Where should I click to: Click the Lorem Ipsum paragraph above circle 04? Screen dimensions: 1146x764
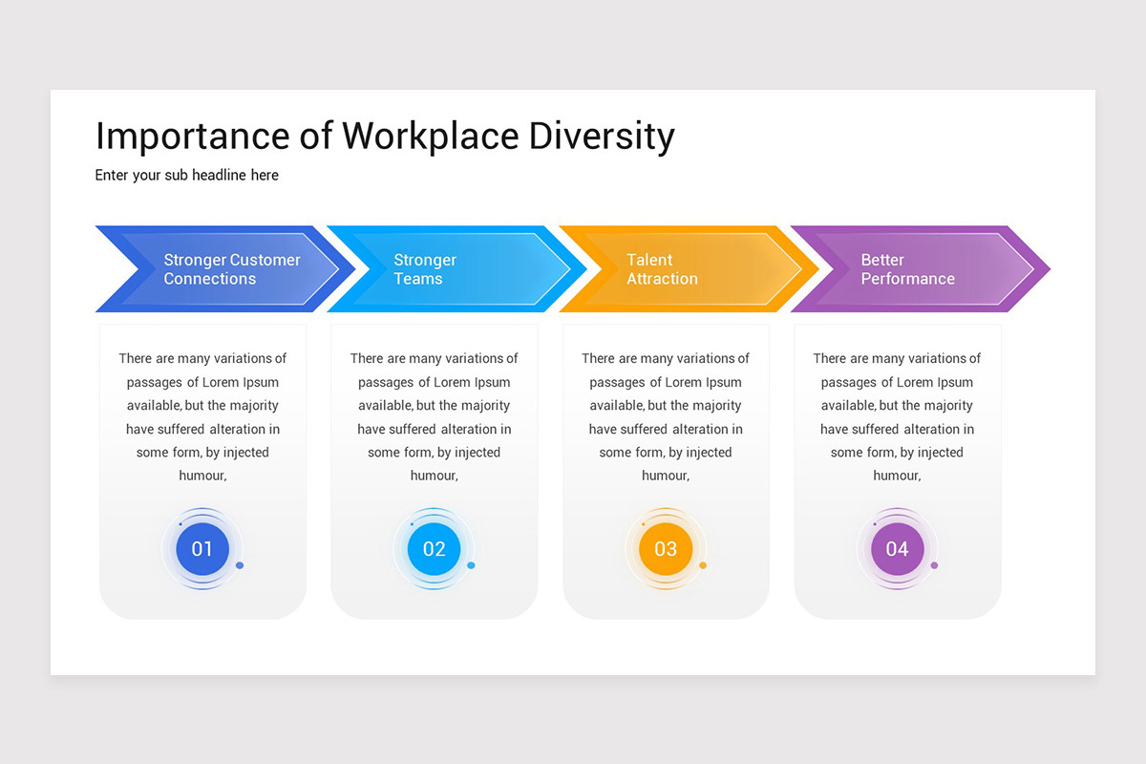(x=897, y=417)
